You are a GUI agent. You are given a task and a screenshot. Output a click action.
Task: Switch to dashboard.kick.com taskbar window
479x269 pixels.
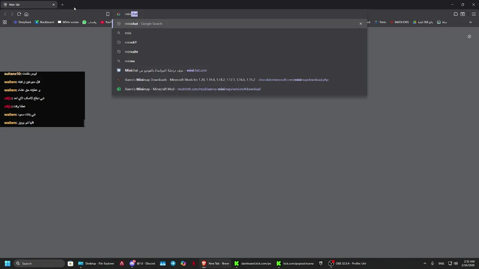[x=253, y=263]
